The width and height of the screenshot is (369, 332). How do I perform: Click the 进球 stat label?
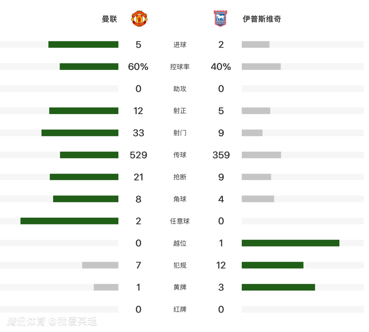pyautogui.click(x=180, y=45)
